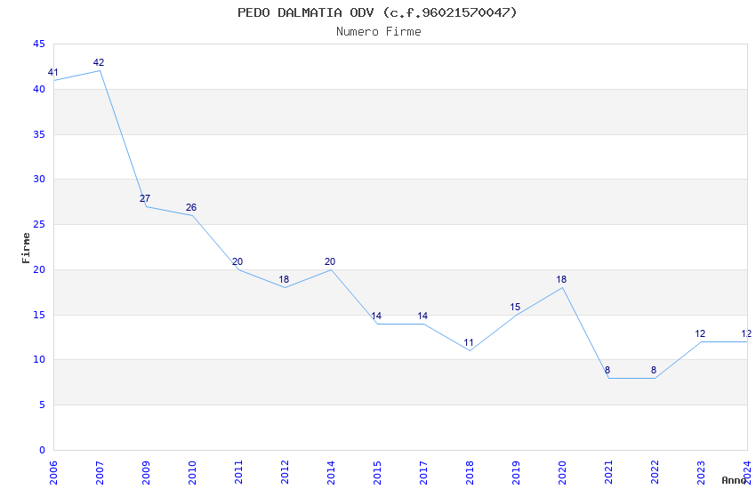Click the Anno x-axis label
The width and height of the screenshot is (756, 489).
[733, 480]
